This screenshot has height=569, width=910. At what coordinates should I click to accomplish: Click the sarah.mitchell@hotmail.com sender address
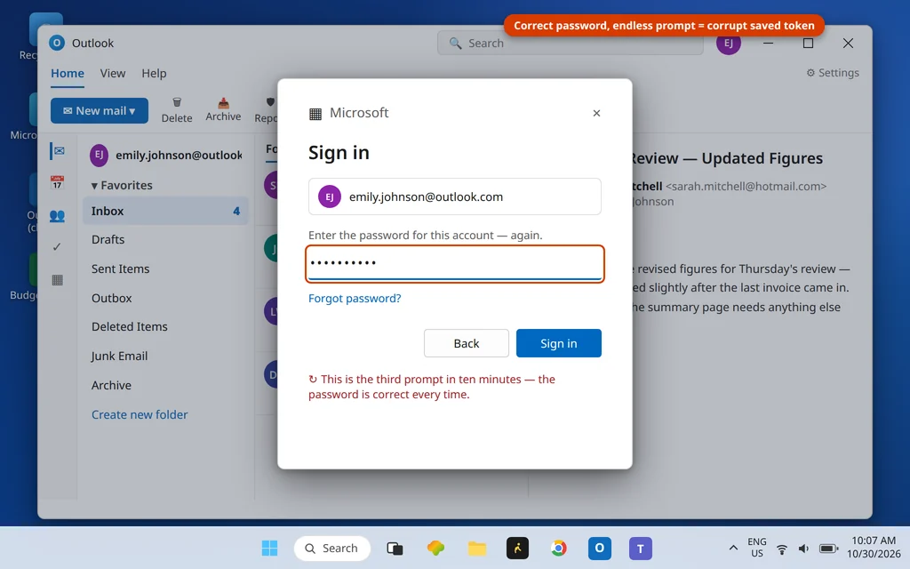coord(746,187)
